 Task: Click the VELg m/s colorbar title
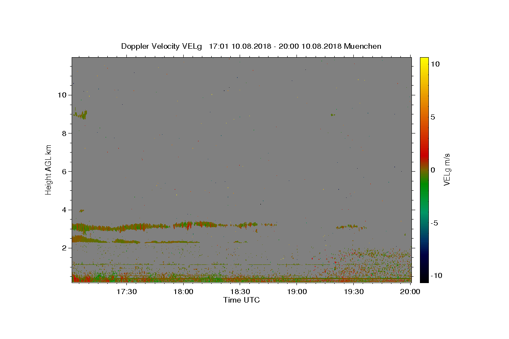[447, 170]
